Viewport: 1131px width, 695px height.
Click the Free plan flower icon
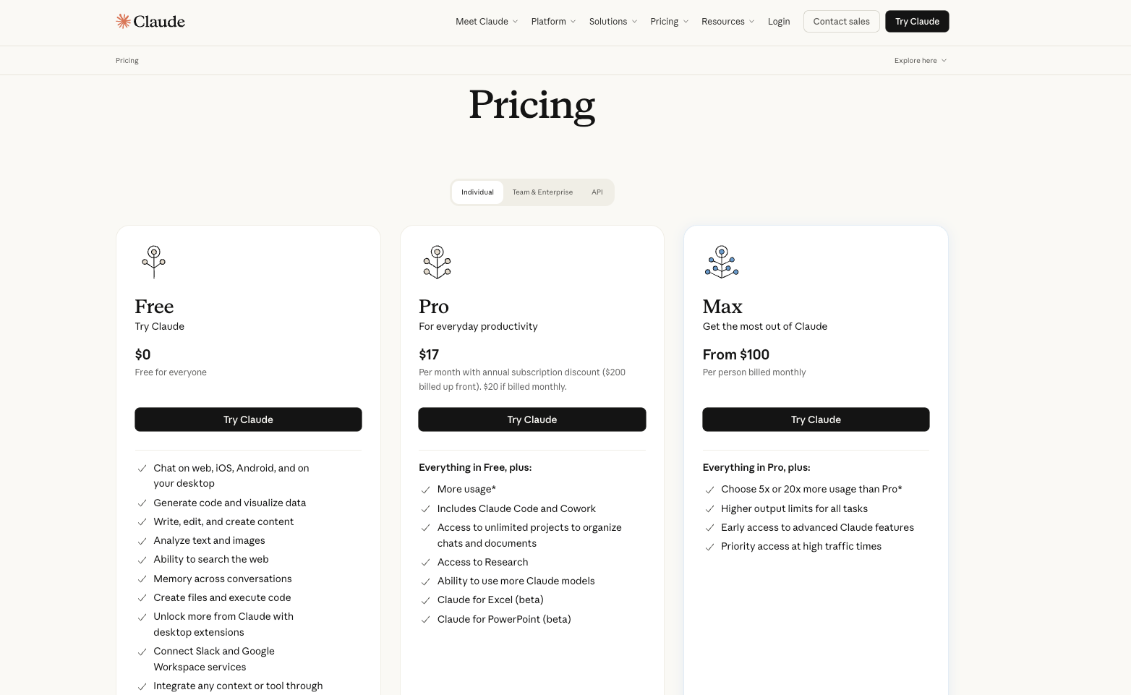(x=153, y=262)
